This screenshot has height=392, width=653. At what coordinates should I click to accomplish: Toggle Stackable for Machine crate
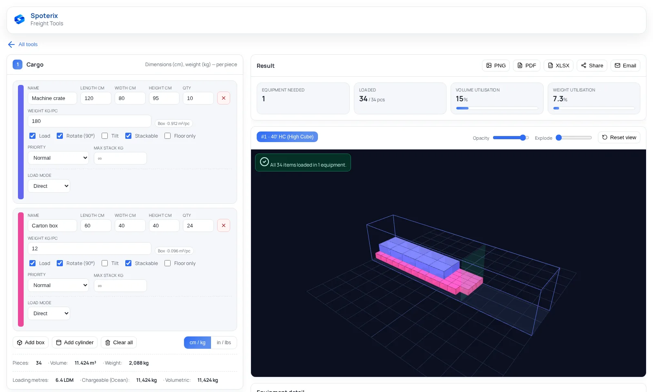click(x=129, y=136)
